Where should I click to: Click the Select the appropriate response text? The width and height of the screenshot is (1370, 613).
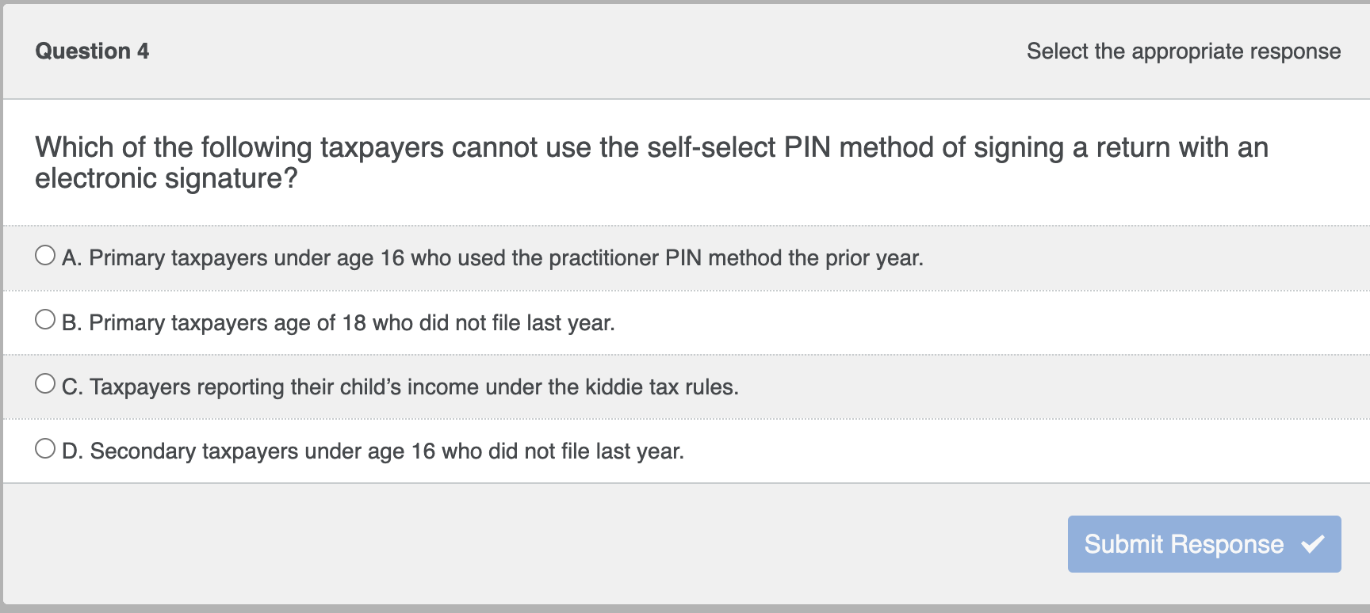[1182, 51]
